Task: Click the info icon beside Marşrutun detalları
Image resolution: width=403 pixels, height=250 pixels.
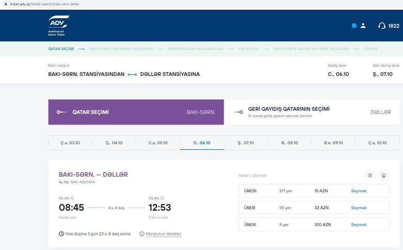Action: pyautogui.click(x=142, y=234)
